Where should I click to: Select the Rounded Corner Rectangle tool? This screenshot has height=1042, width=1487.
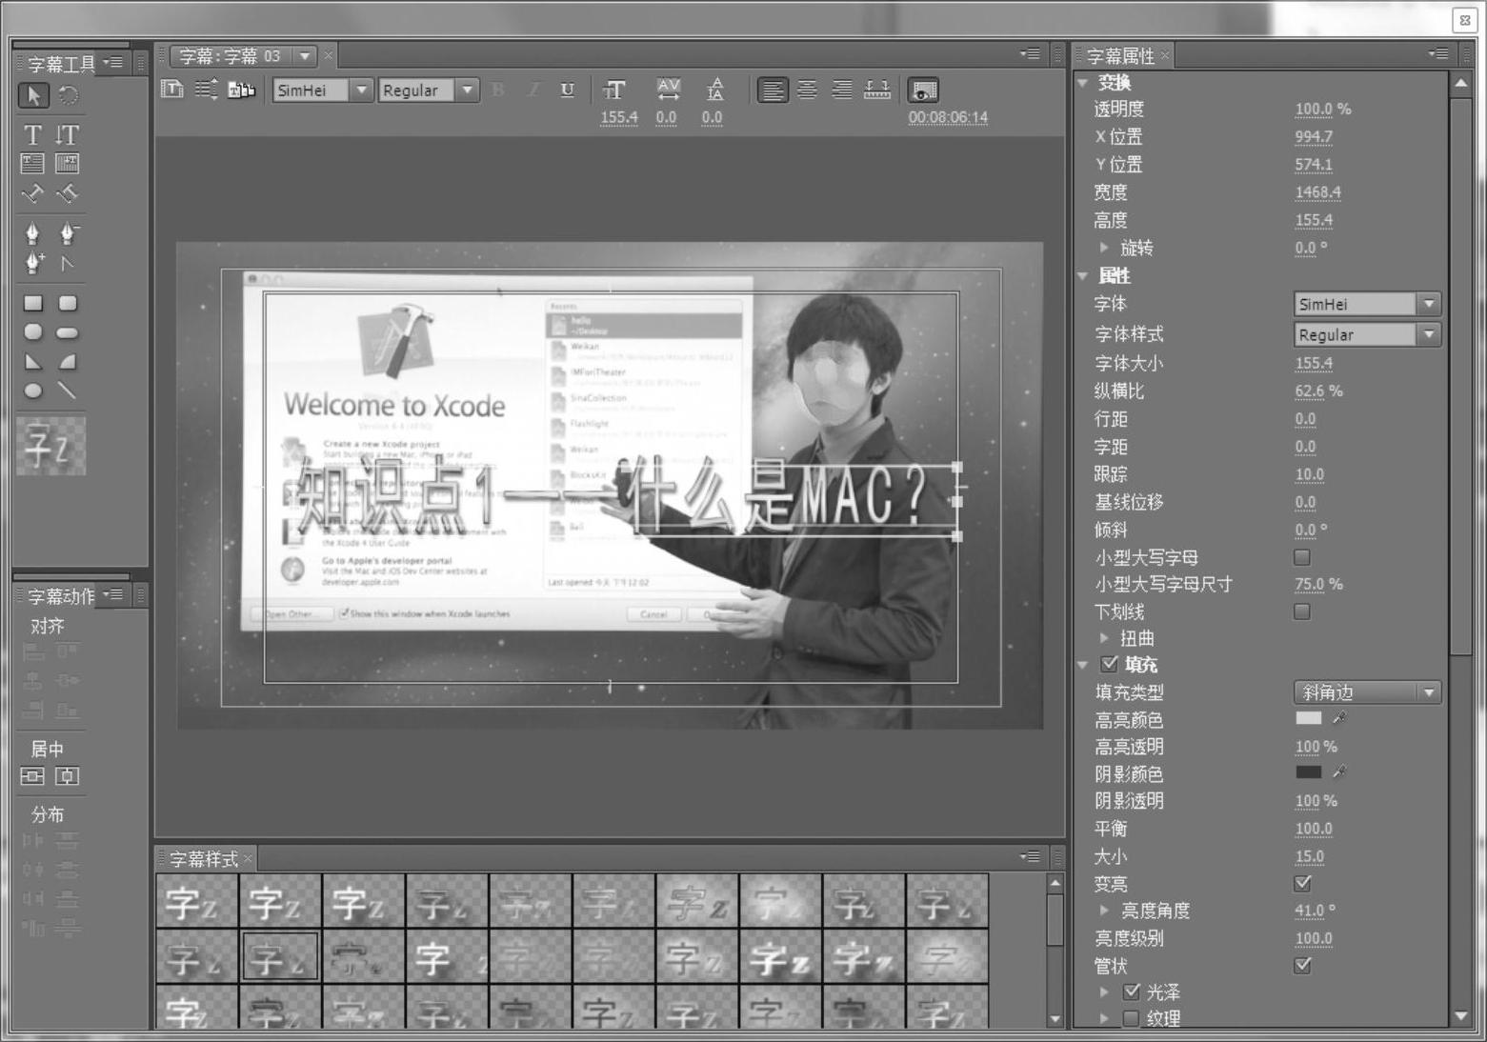click(68, 303)
